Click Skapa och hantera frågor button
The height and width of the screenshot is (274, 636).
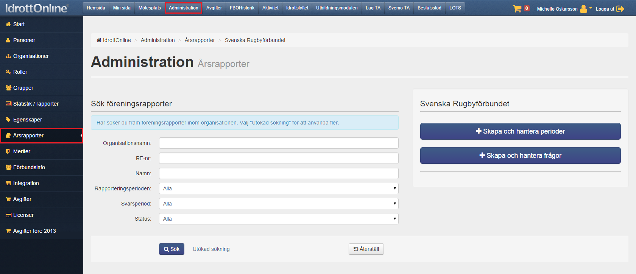click(x=520, y=156)
